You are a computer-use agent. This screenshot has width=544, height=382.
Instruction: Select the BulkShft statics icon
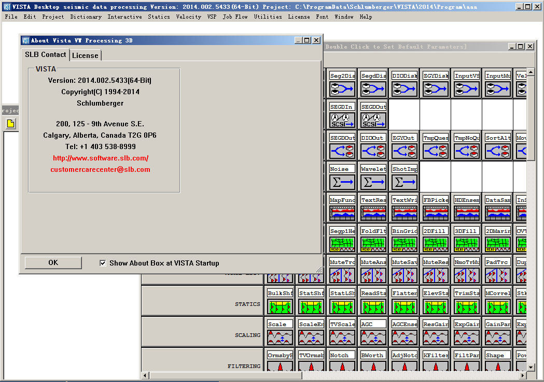click(x=280, y=306)
